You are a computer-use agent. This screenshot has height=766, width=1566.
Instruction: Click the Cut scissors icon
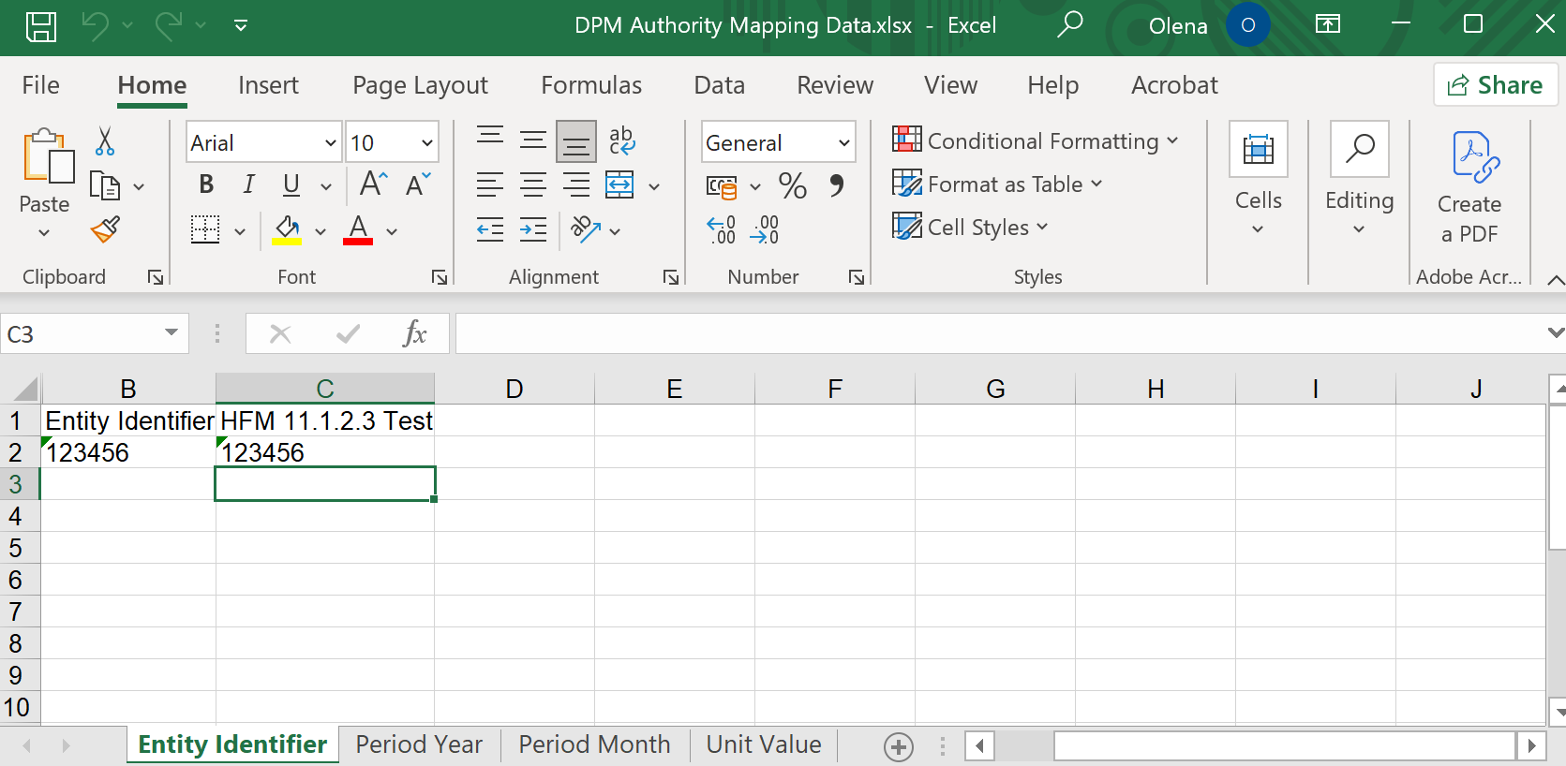tap(105, 142)
